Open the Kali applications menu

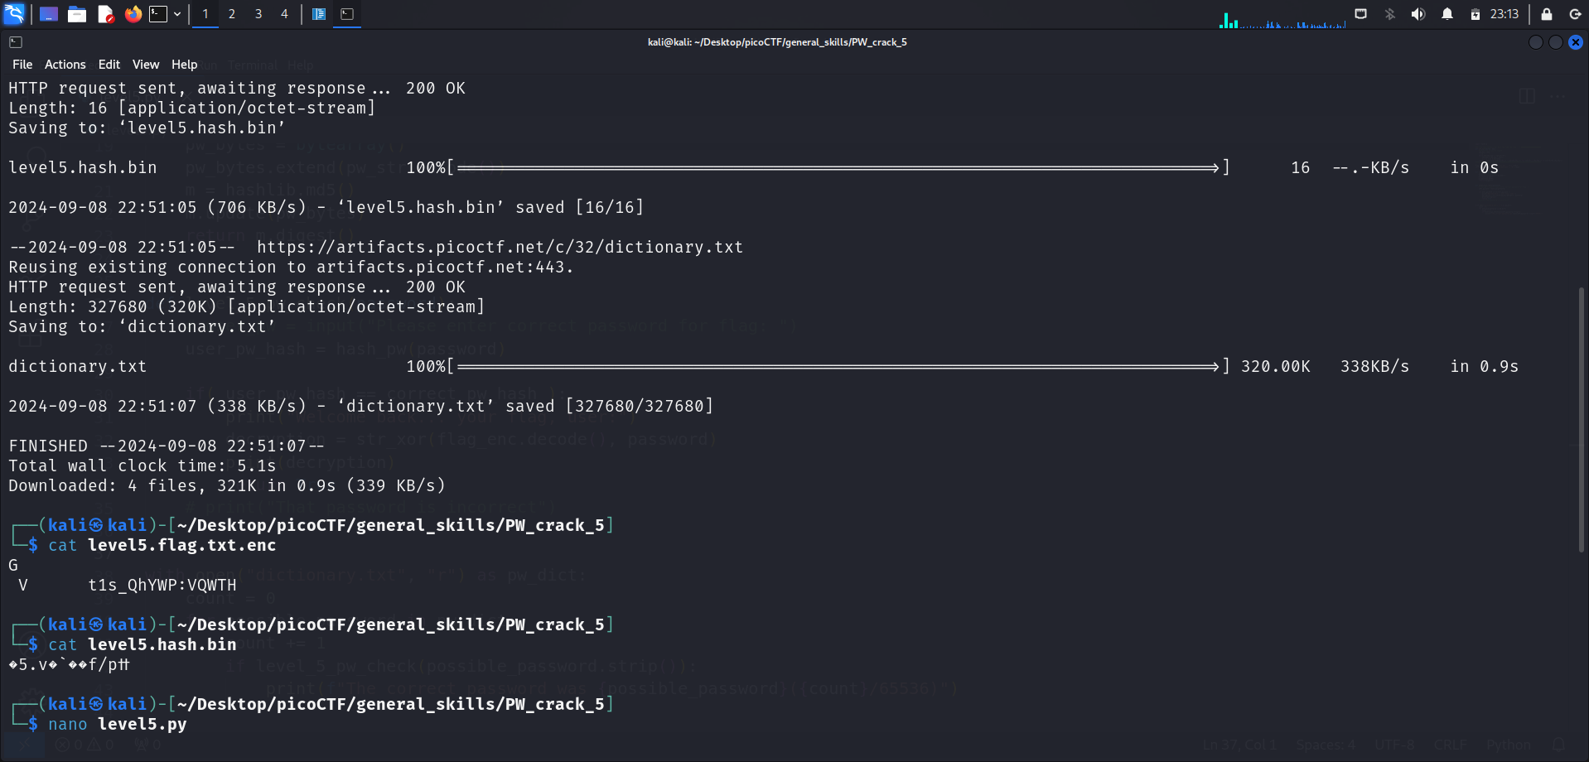(14, 13)
